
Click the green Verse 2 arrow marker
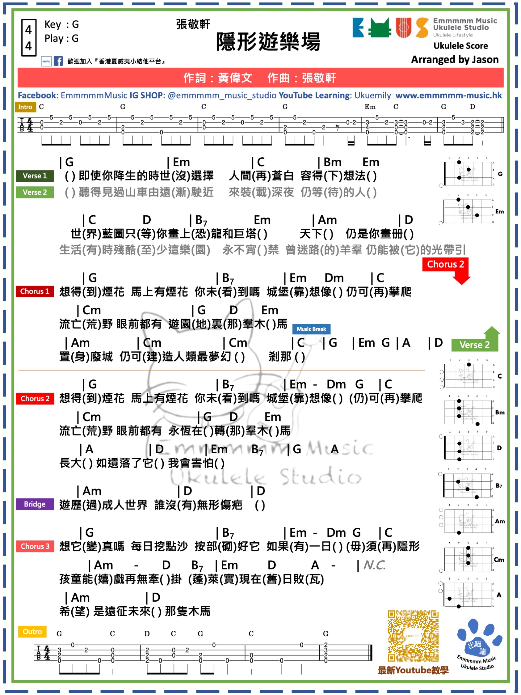[x=476, y=339]
